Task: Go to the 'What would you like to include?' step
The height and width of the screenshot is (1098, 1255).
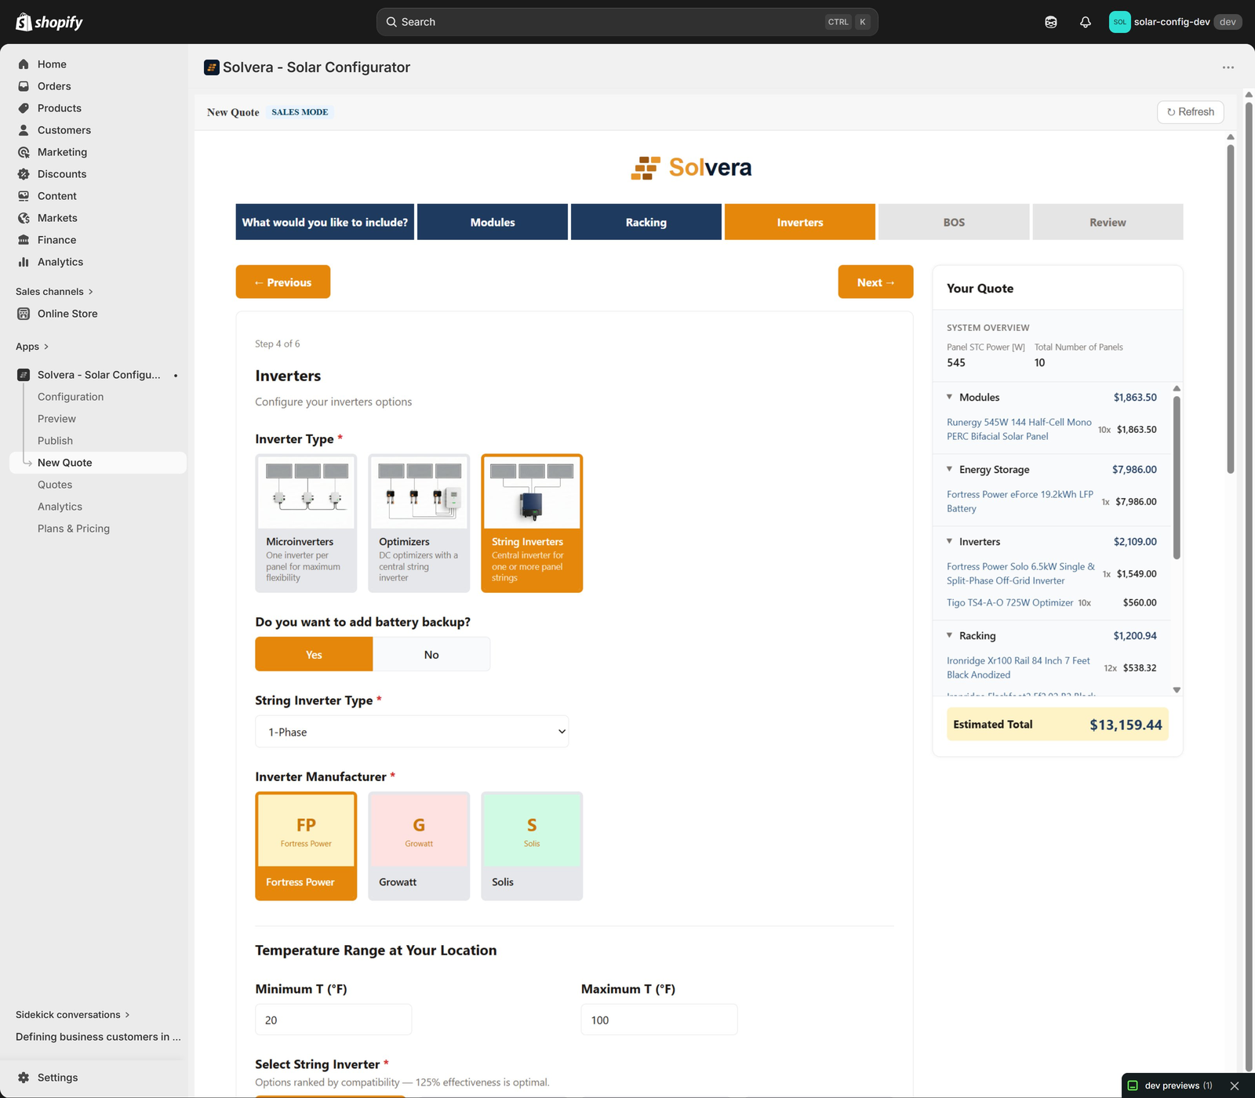Action: [x=325, y=222]
